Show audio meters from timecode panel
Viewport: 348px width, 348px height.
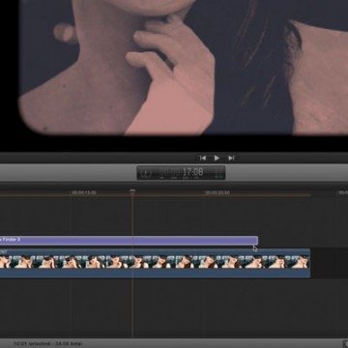coord(219,173)
